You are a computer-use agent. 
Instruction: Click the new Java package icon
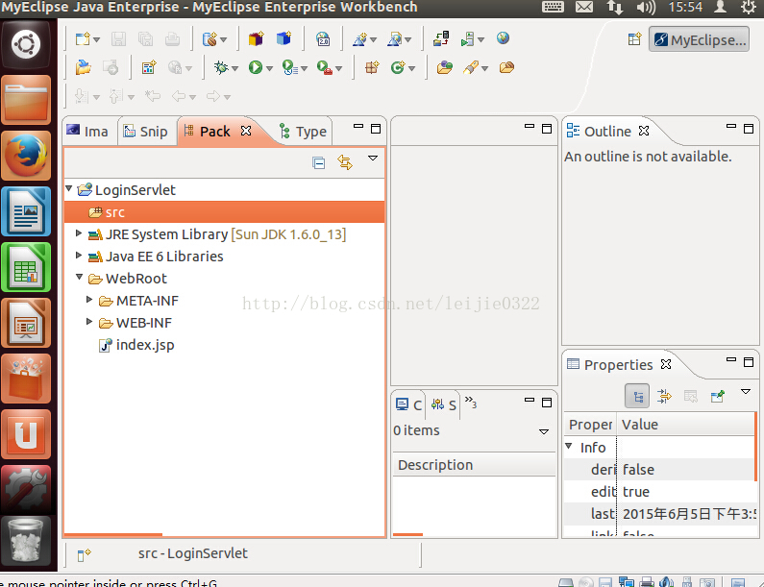372,67
